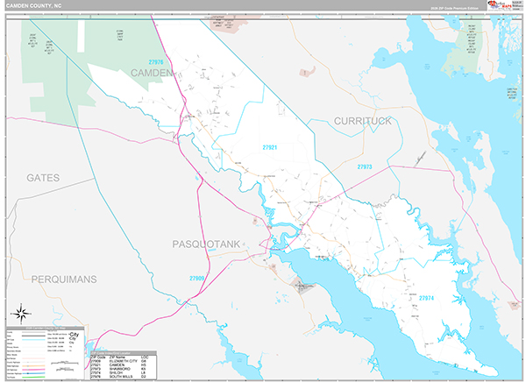
Task: Click the orange highway line sample in legend
Action: click(x=33, y=366)
